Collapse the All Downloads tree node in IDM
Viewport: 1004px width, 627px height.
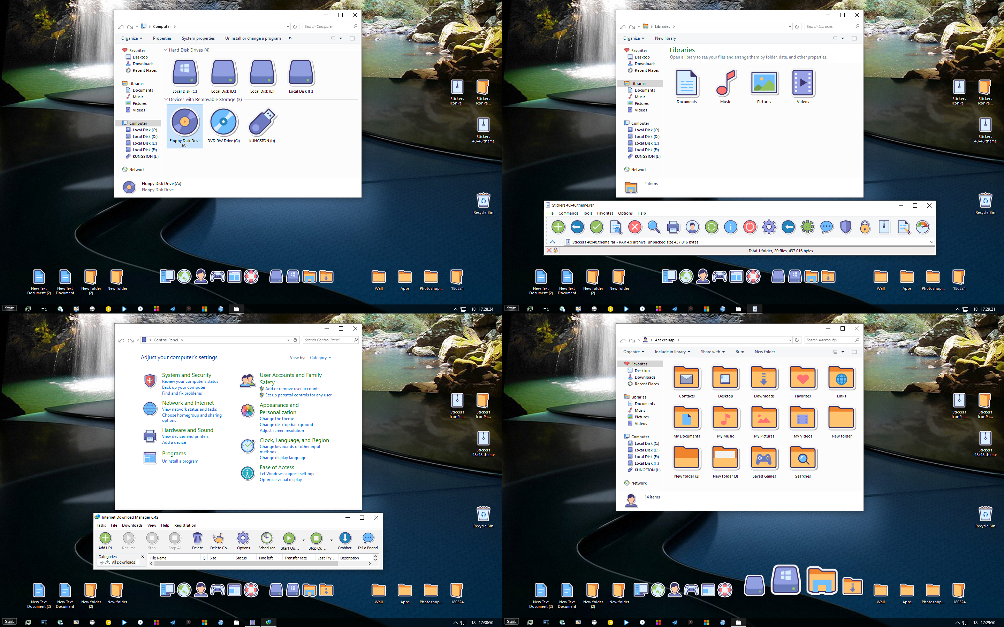101,562
